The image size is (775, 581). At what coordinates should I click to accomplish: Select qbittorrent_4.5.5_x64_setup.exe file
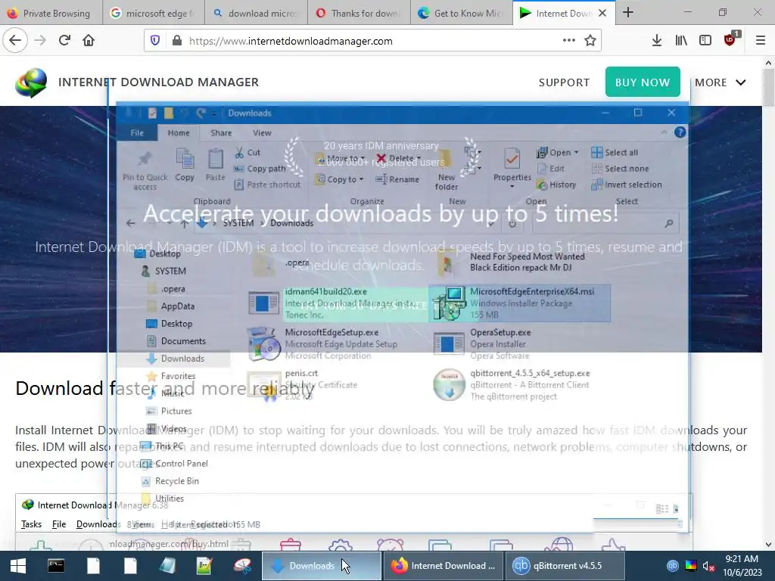coord(521,385)
